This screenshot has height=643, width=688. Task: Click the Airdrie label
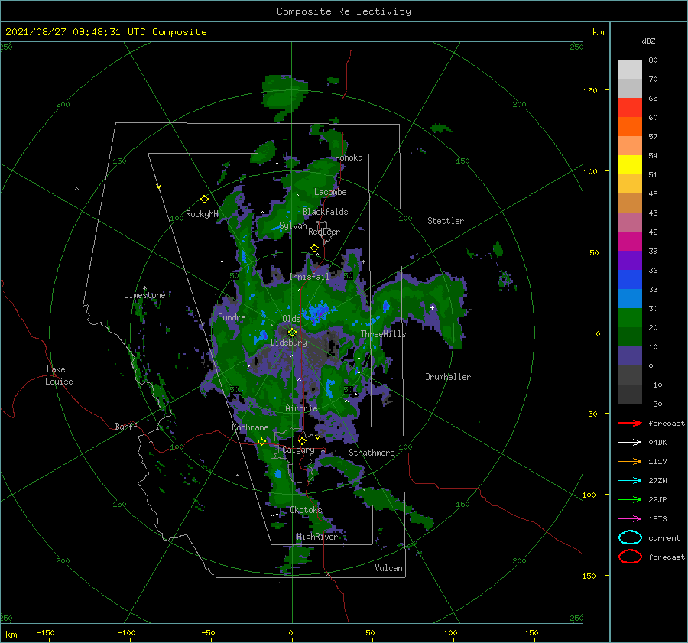click(301, 408)
